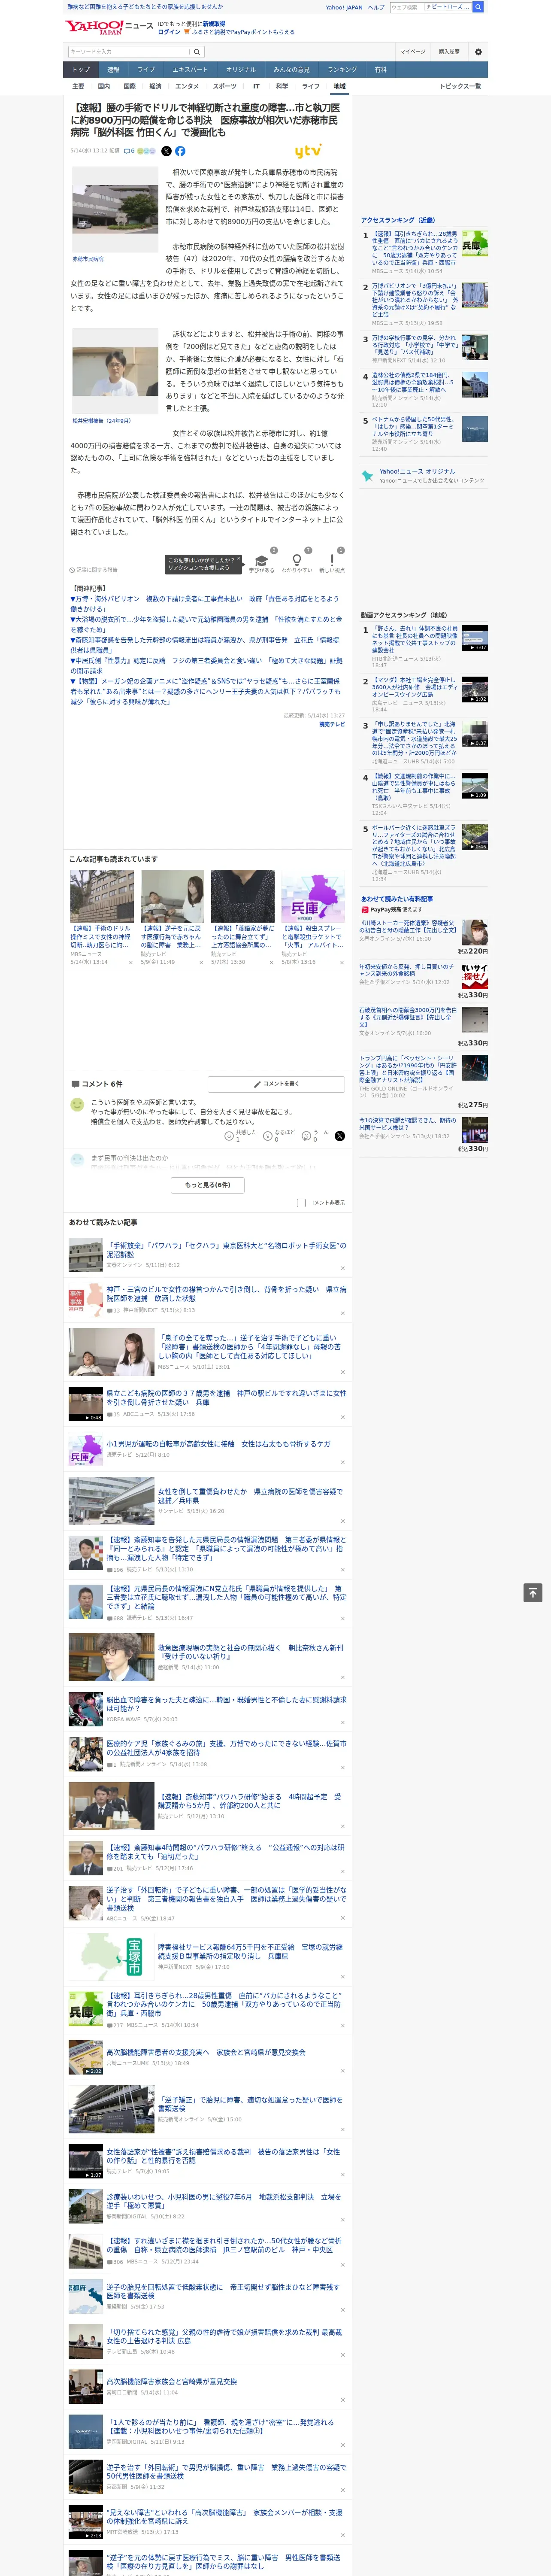
Task: Open the 速報 menu tab
Action: coord(113,70)
